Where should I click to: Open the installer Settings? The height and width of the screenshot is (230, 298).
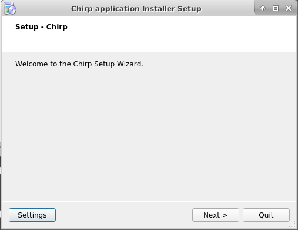click(32, 215)
